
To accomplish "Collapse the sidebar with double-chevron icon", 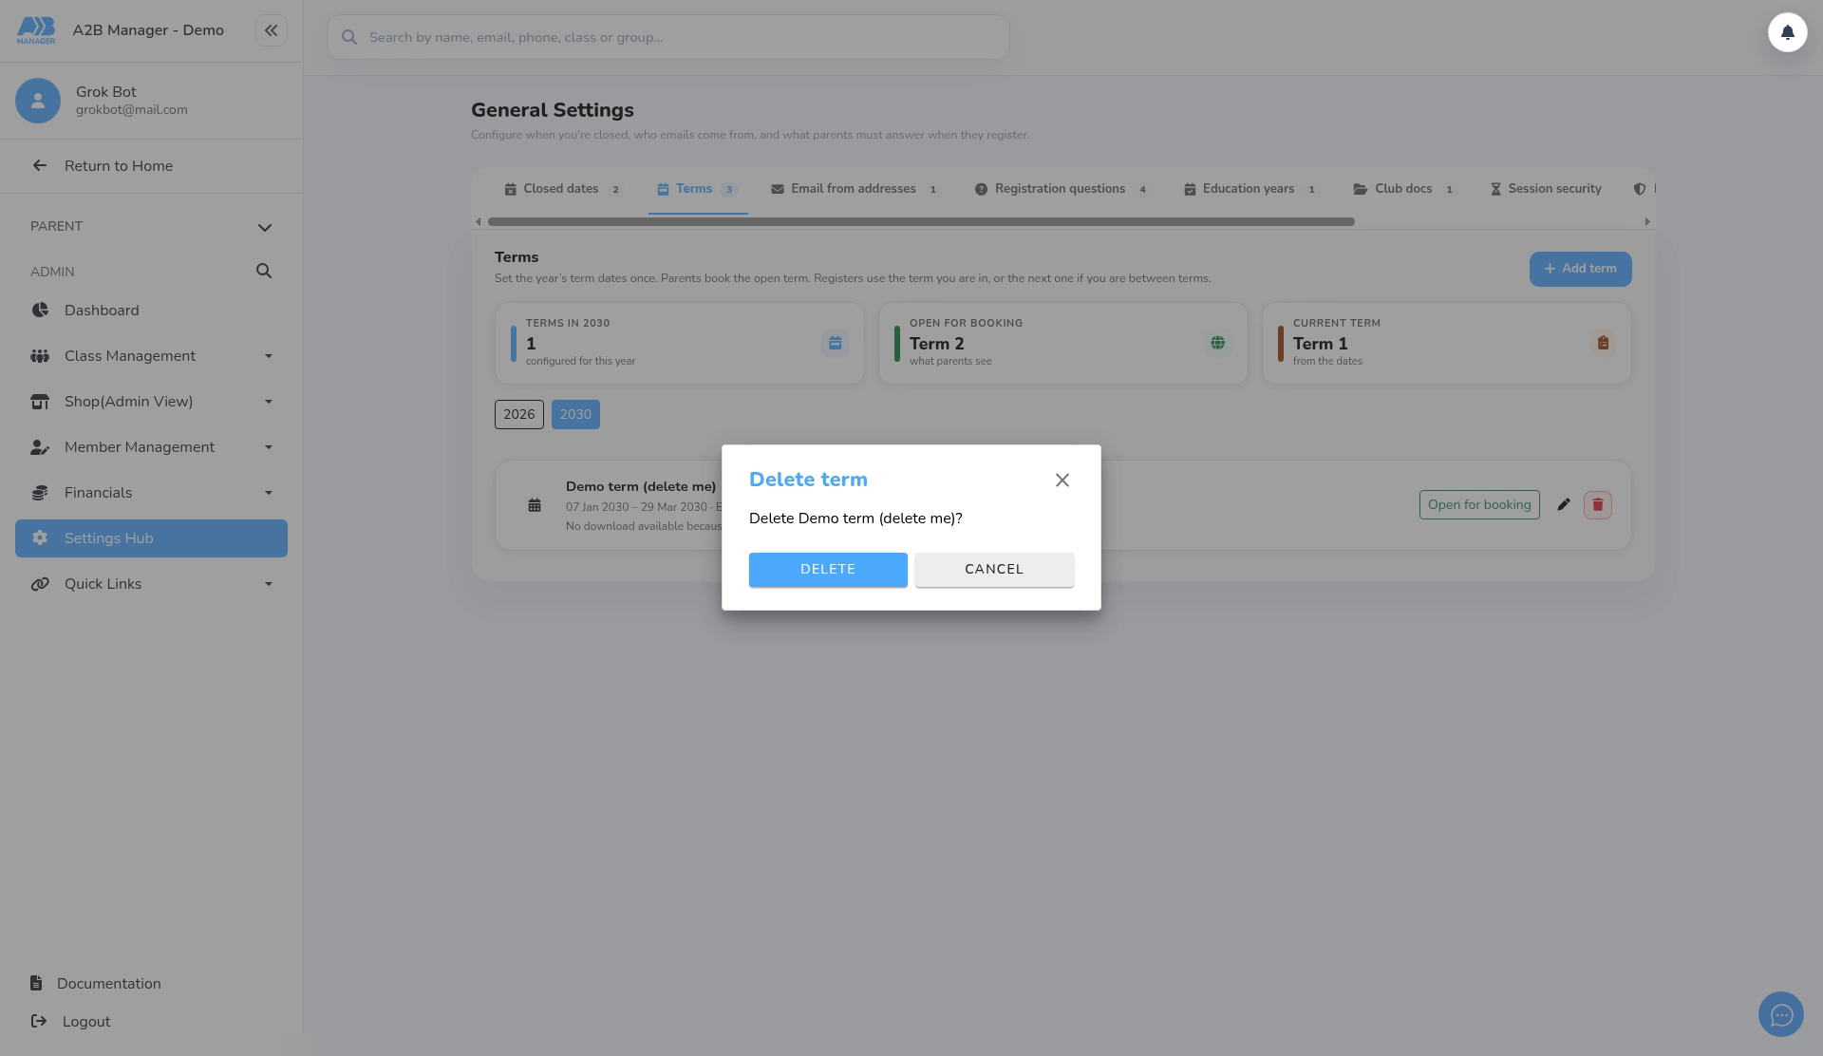I will 272,30.
